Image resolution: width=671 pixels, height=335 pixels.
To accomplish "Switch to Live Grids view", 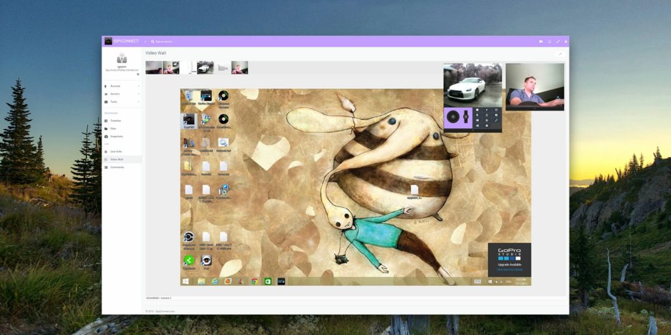I will coord(122,151).
